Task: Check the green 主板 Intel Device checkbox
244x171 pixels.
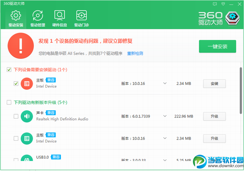Action: tap(16, 138)
